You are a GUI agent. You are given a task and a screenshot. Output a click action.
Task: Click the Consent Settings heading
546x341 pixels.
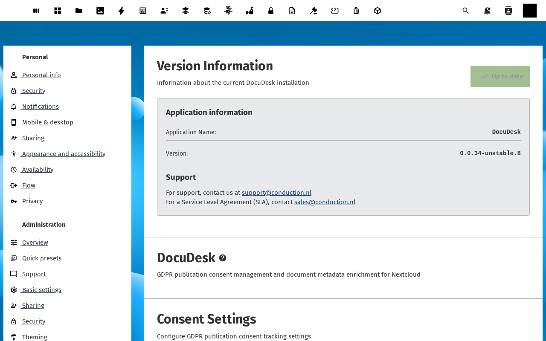click(206, 319)
